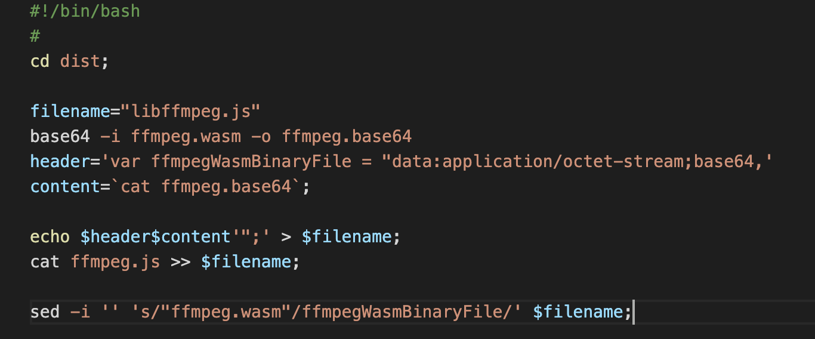The width and height of the screenshot is (815, 339).
Task: Click the 'ffmpeg.base64' output file argument
Action: click(x=347, y=137)
